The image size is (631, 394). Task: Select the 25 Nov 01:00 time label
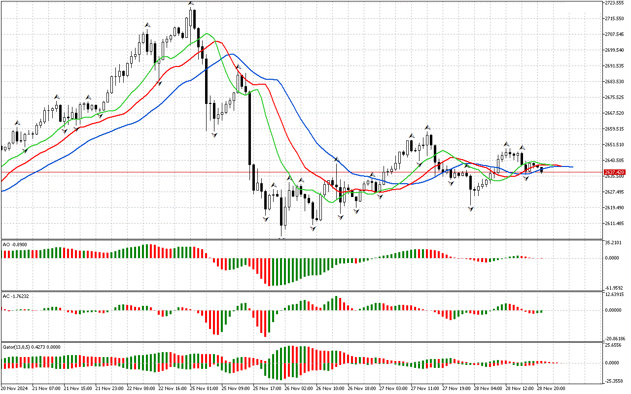204,389
